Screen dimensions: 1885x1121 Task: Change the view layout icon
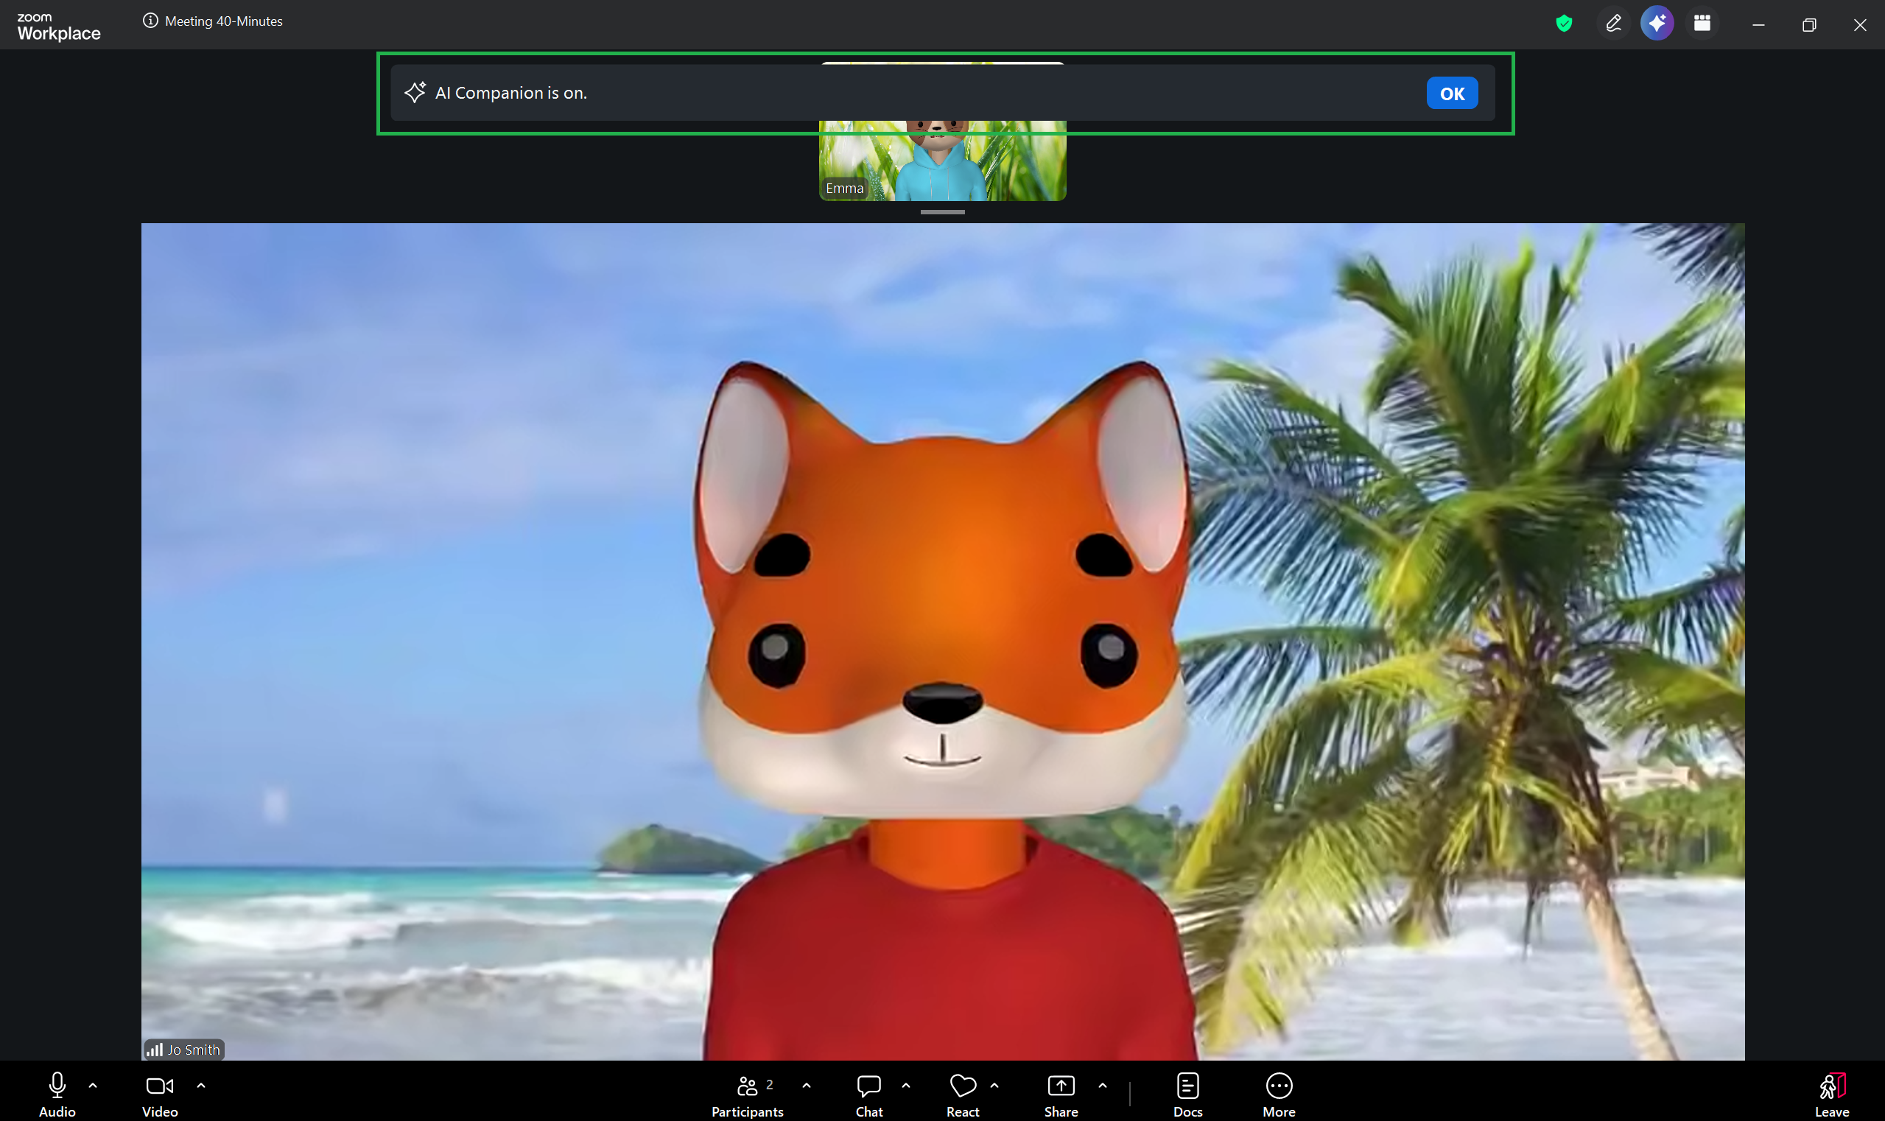[1702, 24]
